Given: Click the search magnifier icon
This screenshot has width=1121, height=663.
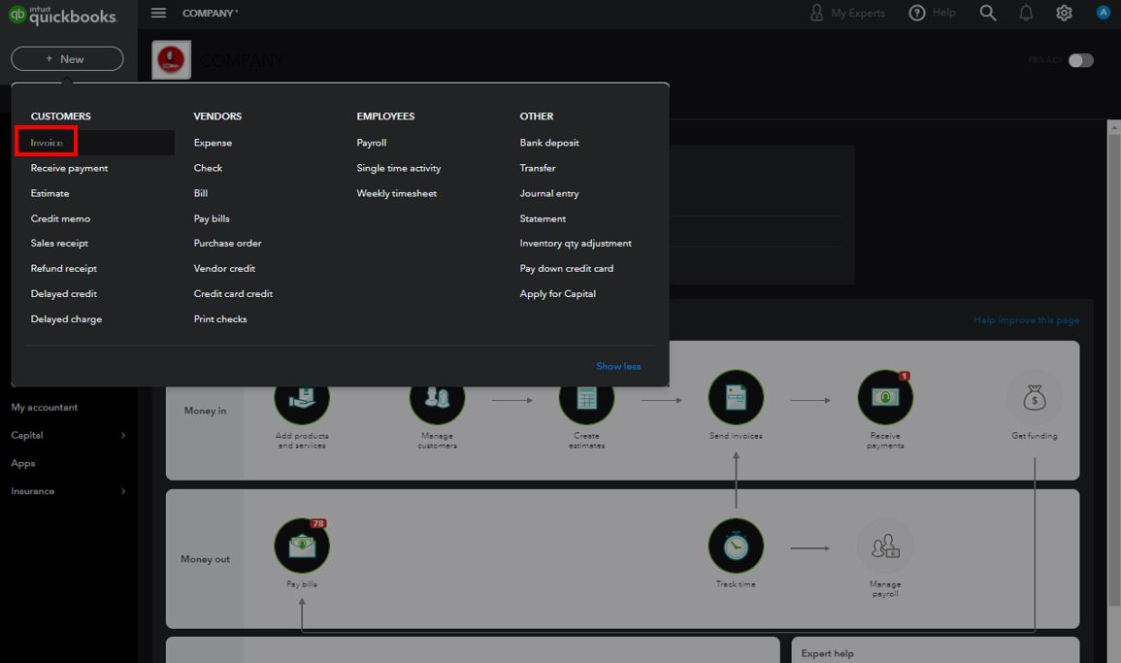Looking at the screenshot, I should tap(988, 13).
